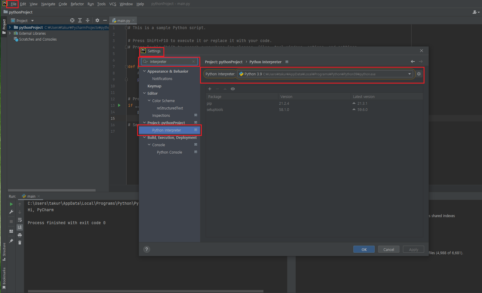Open the VCS menu

click(113, 4)
